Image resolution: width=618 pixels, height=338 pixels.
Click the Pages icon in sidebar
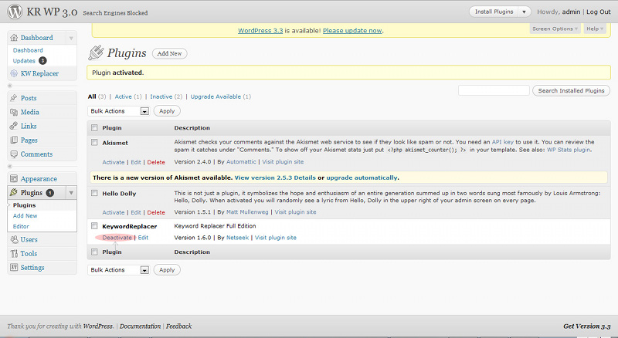14,140
